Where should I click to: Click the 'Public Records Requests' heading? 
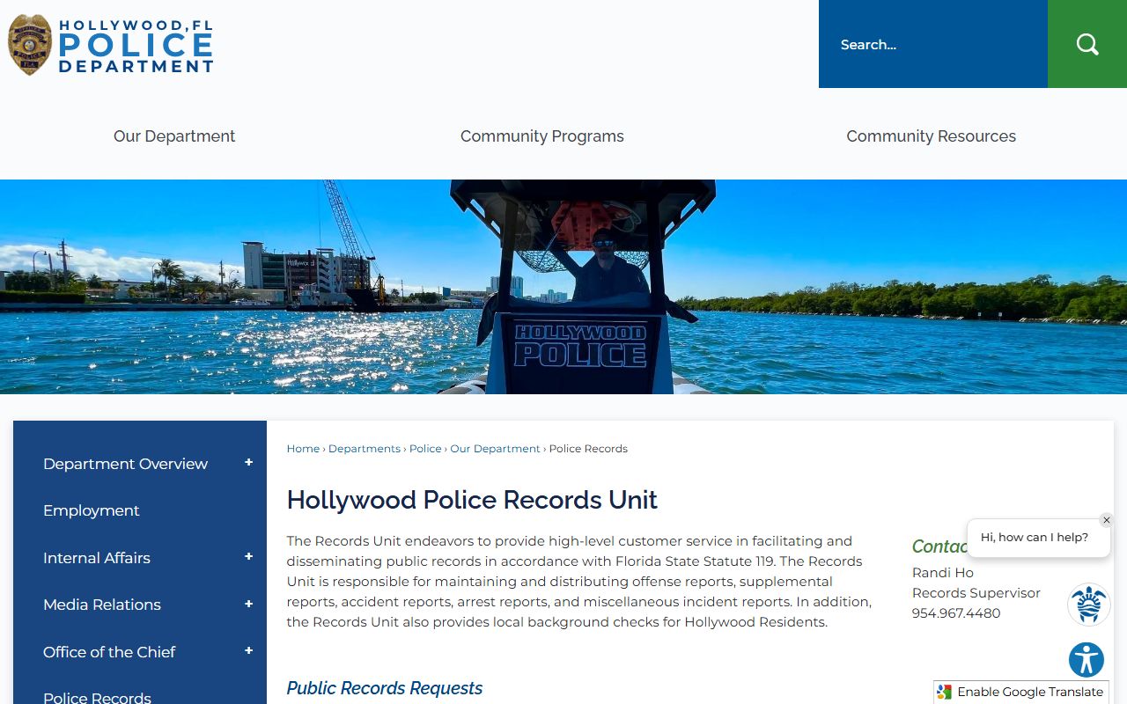pos(385,688)
